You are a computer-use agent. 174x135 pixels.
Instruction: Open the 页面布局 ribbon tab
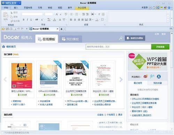28,8
